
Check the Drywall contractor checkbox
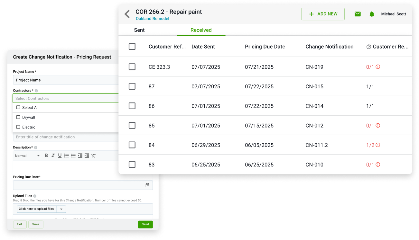tap(18, 117)
